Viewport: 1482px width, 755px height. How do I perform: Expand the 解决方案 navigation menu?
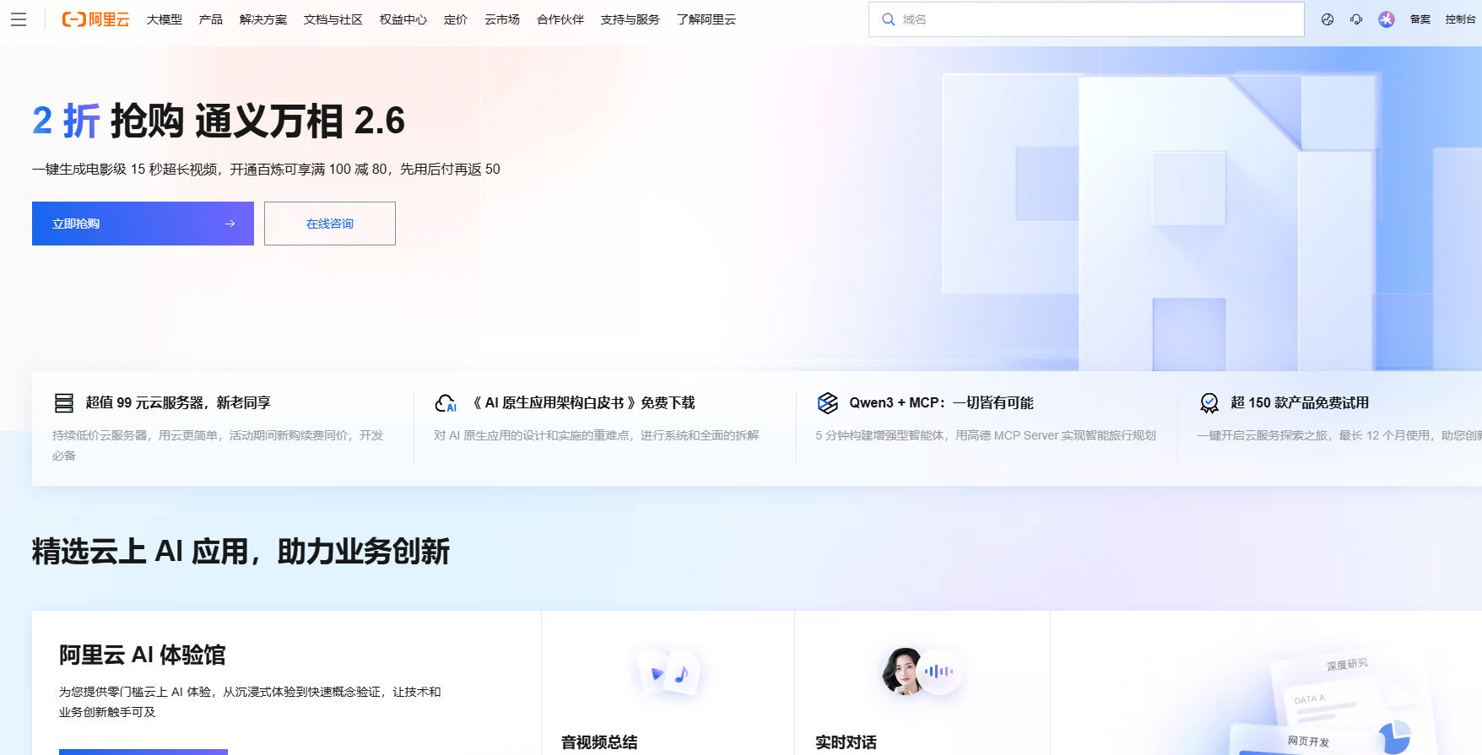click(263, 19)
